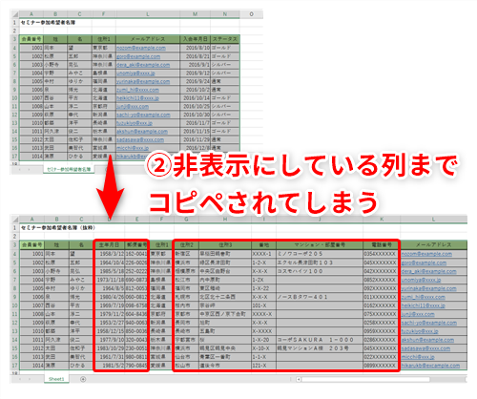Select column E header in Sheet1 workbook
The image size is (477, 399).
(x=136, y=219)
